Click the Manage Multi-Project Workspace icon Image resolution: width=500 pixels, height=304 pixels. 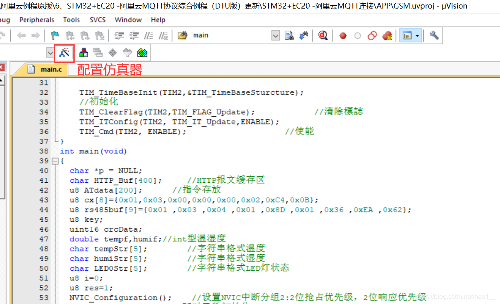98,52
